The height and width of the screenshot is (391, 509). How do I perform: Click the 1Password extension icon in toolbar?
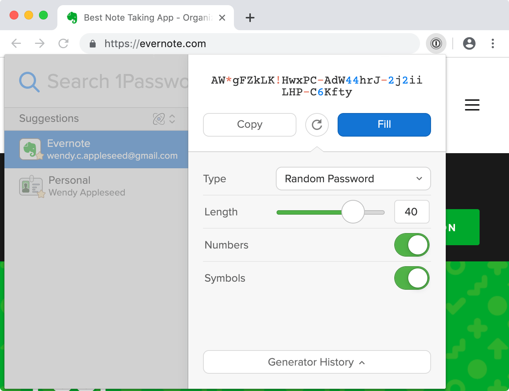click(x=436, y=43)
